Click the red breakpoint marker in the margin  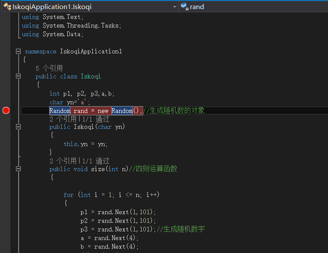(x=6, y=110)
